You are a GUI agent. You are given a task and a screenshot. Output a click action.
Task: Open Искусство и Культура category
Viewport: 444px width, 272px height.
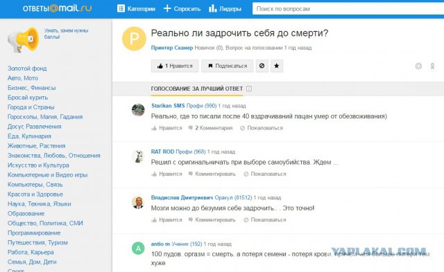38,165
